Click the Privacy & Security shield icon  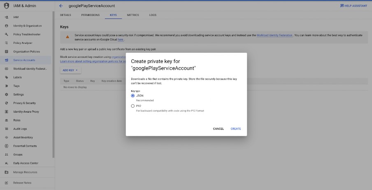click(7, 103)
